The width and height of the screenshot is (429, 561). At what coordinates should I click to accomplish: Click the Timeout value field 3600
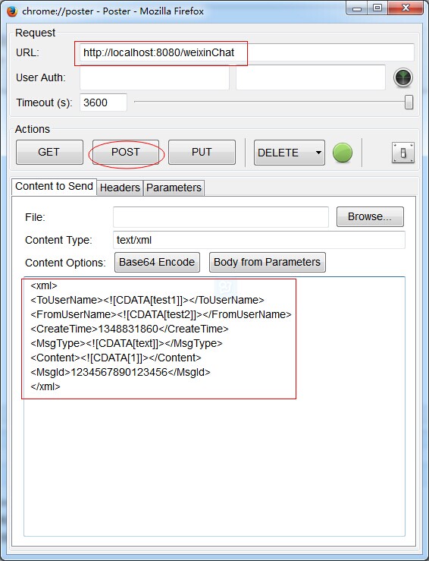(x=103, y=102)
